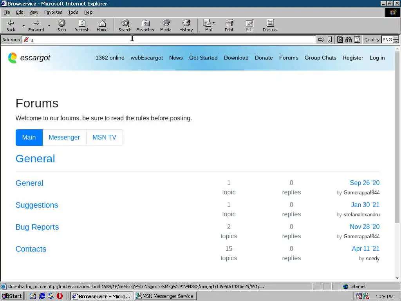
Task: Reload the page with the Refresh button
Action: coord(82,25)
